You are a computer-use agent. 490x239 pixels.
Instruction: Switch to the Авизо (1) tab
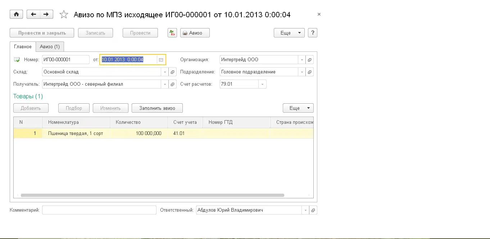[50, 47]
